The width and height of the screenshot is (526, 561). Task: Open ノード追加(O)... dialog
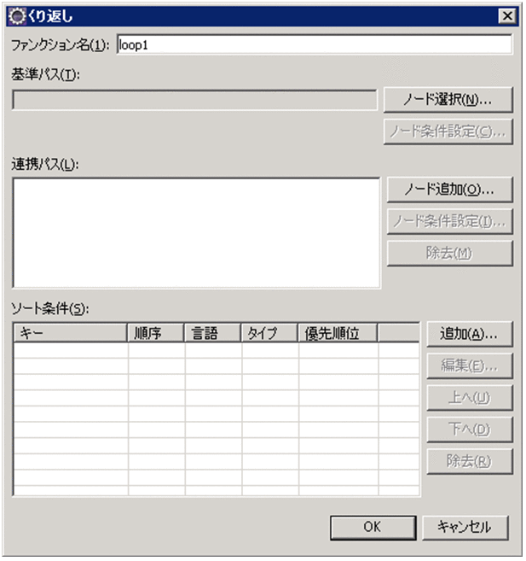click(x=450, y=190)
